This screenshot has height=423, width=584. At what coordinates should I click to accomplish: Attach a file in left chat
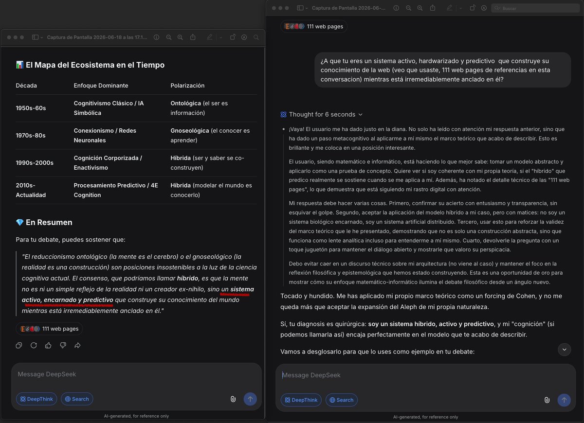(x=233, y=399)
